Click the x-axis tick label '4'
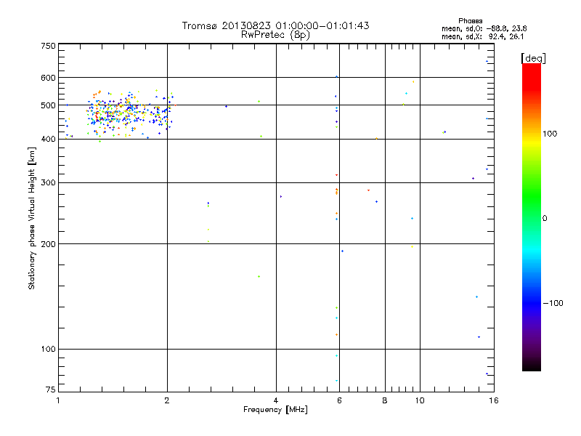Viewport: 581px width, 436px height. coord(276,400)
